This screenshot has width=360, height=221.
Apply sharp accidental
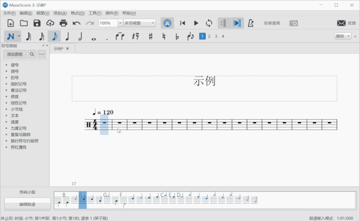(151, 36)
